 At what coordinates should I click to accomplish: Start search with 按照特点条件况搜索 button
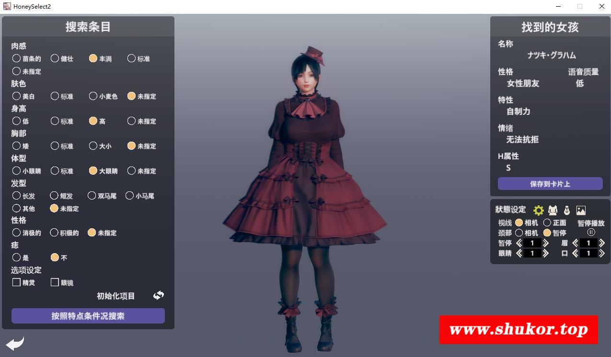(x=88, y=316)
